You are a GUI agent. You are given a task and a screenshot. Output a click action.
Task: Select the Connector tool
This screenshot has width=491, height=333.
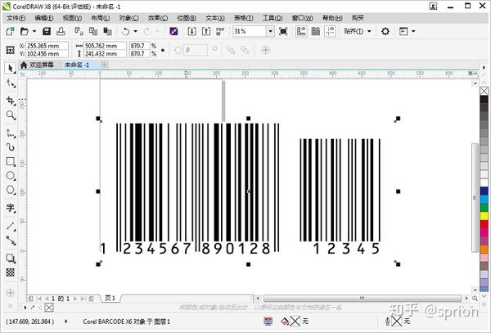coord(11,241)
